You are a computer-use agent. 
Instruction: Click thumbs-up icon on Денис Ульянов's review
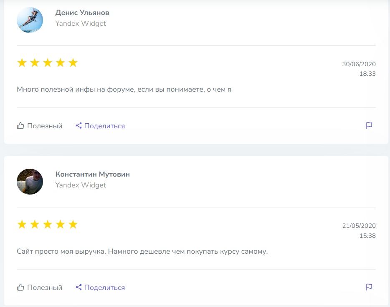point(20,125)
